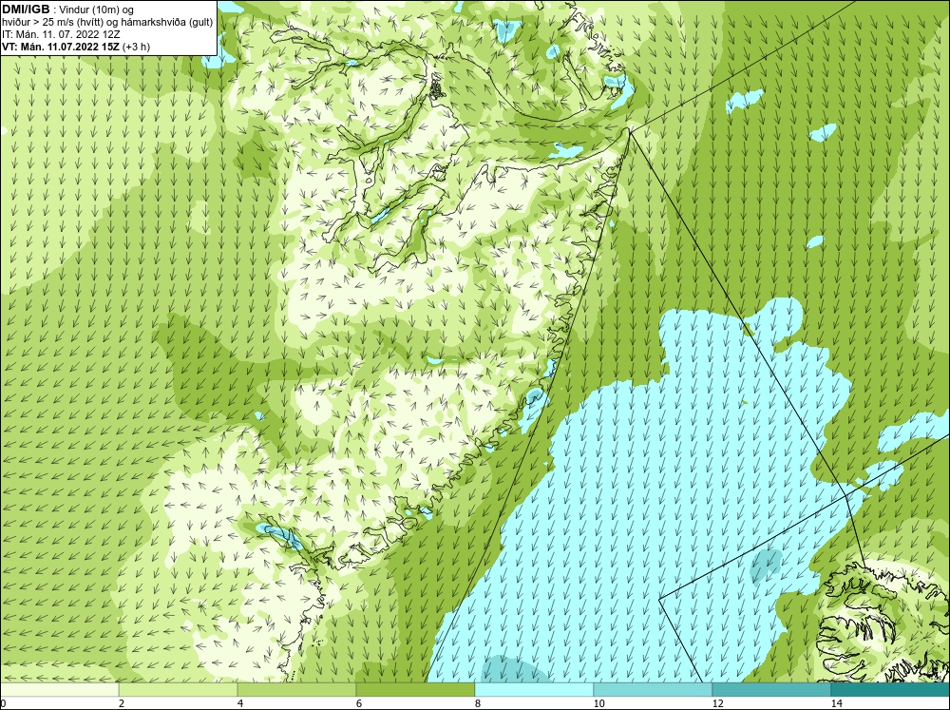Click the DMI/IGB title in the legend box
This screenshot has height=710, width=950.
coord(26,10)
